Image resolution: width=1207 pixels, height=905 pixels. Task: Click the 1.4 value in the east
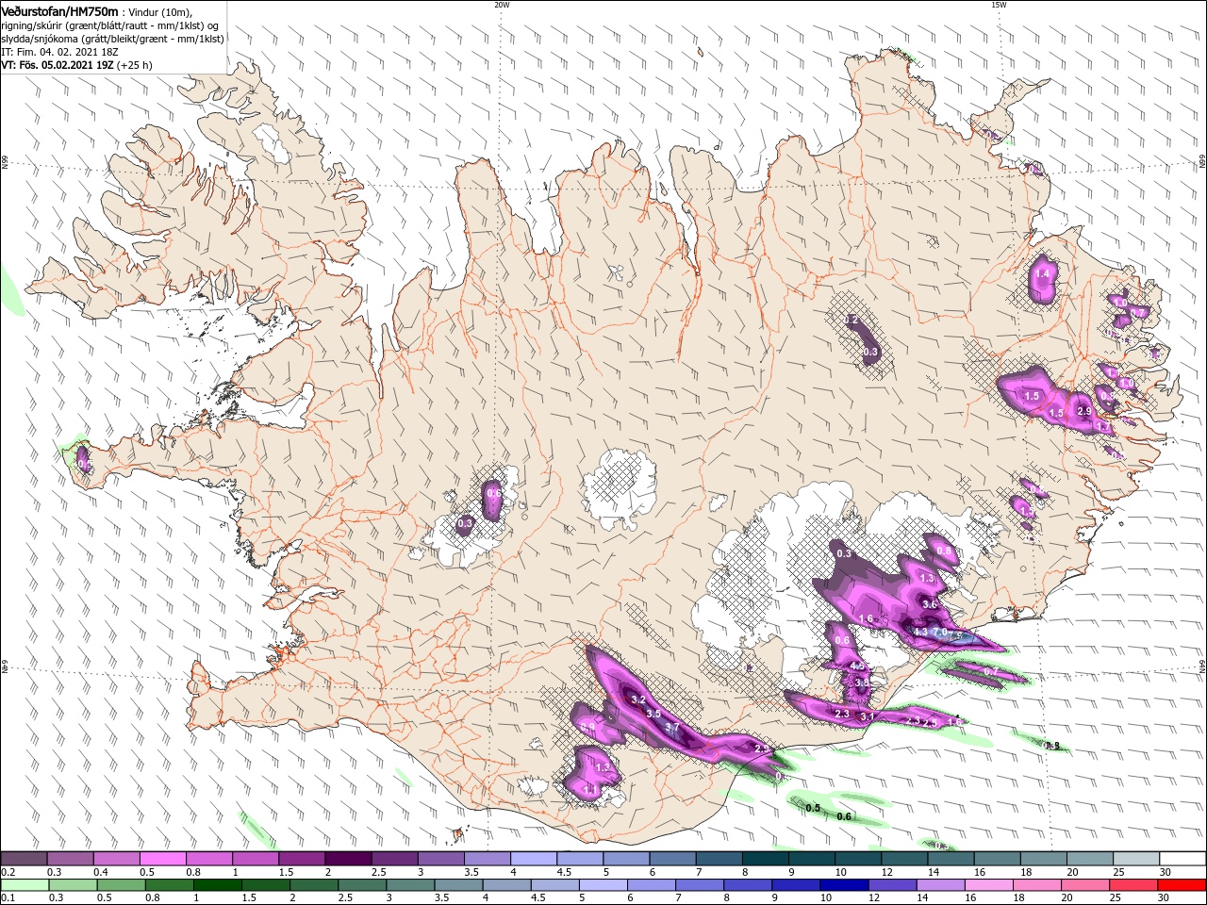coord(1042,273)
